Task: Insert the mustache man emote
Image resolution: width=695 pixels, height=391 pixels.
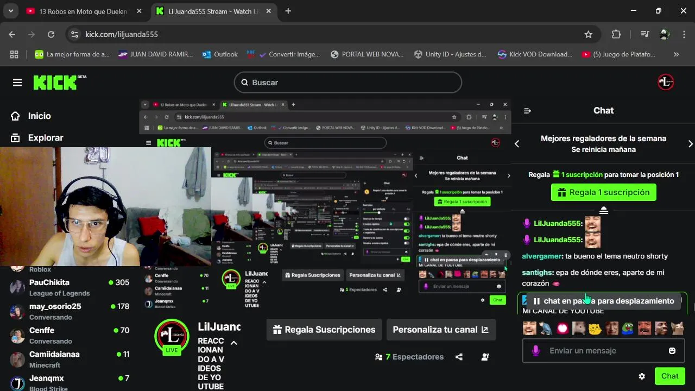Action: click(645, 328)
